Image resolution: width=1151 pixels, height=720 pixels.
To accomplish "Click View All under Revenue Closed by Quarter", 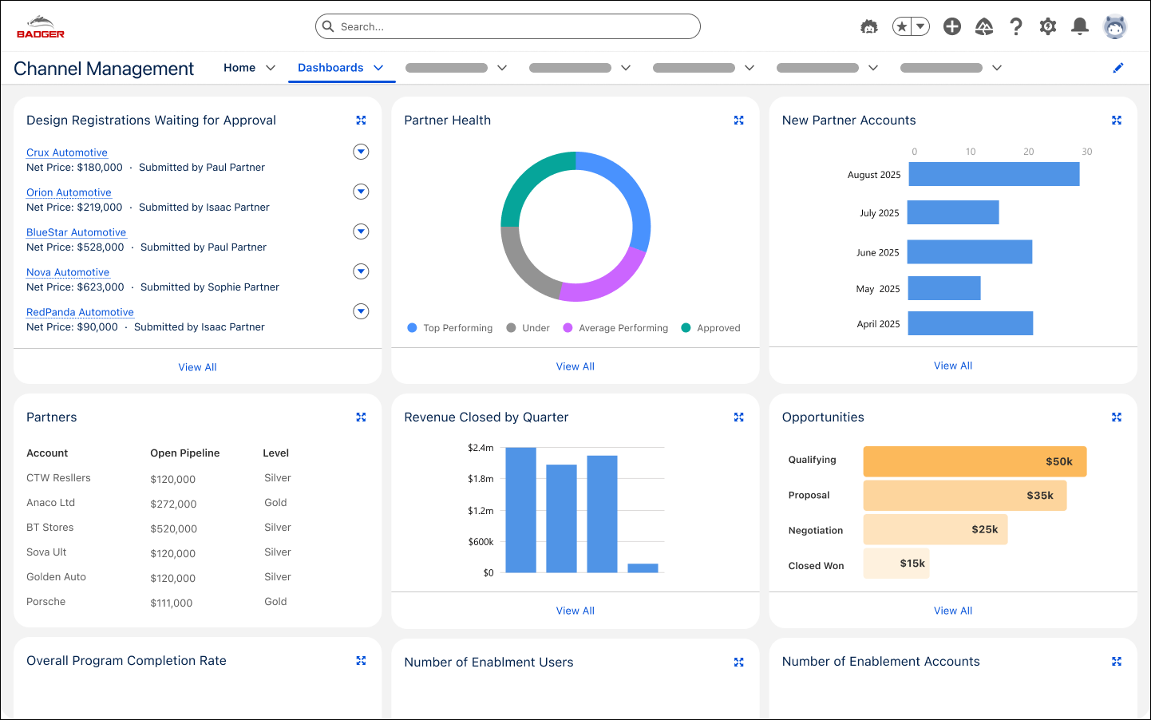I will tap(575, 611).
